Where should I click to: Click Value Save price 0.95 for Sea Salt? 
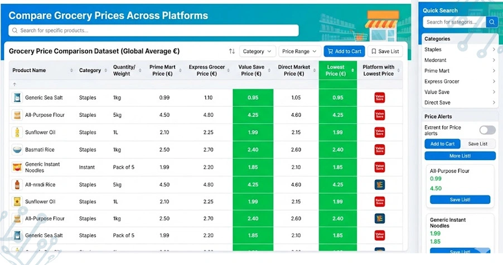pos(253,97)
